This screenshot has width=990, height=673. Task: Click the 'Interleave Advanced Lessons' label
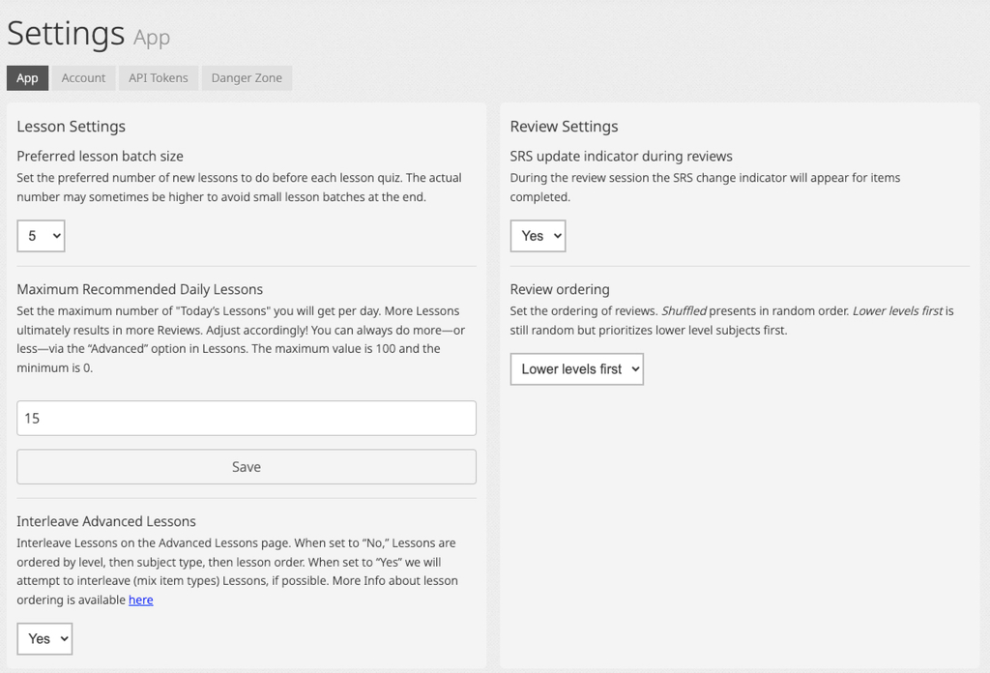106,521
